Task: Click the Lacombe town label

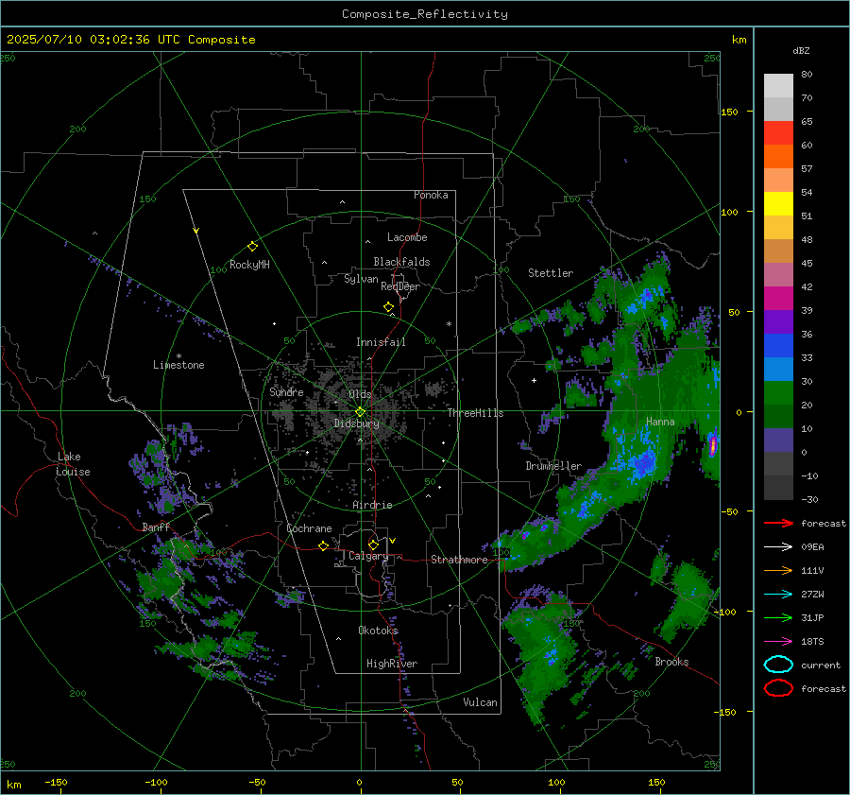Action: coord(407,237)
